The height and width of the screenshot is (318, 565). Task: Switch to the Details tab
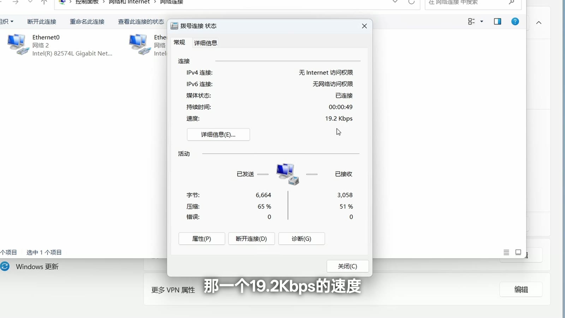point(206,43)
